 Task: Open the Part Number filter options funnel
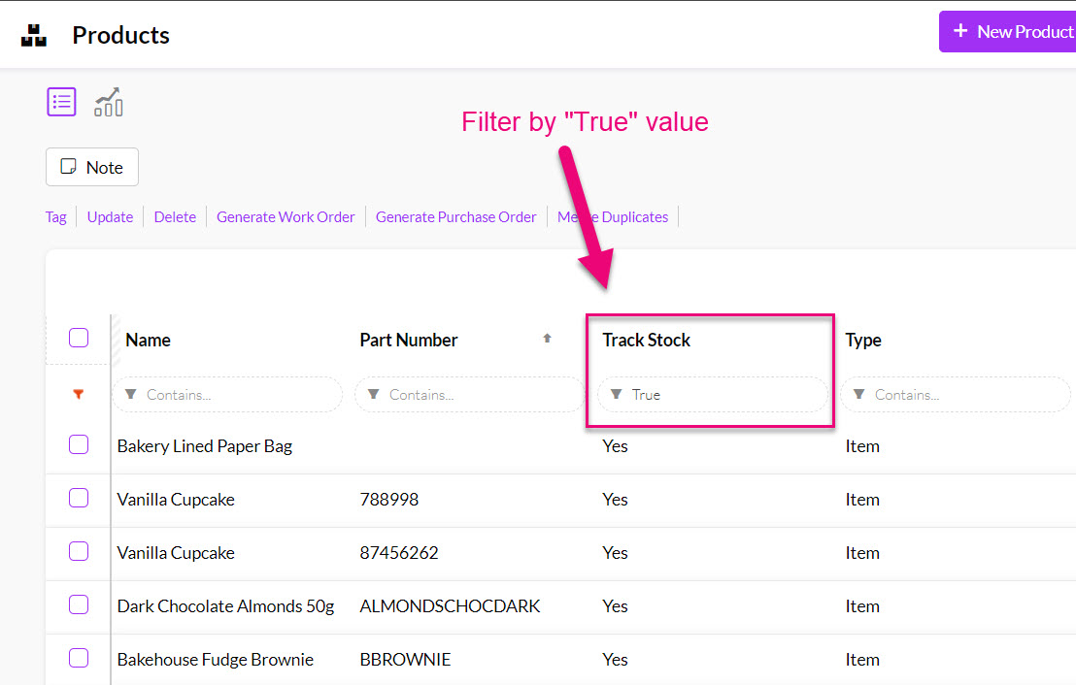pos(374,395)
